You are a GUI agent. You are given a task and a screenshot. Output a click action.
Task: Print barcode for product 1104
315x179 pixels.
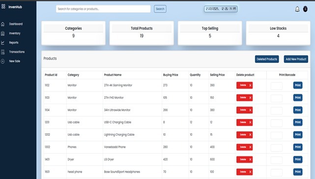[298, 110]
